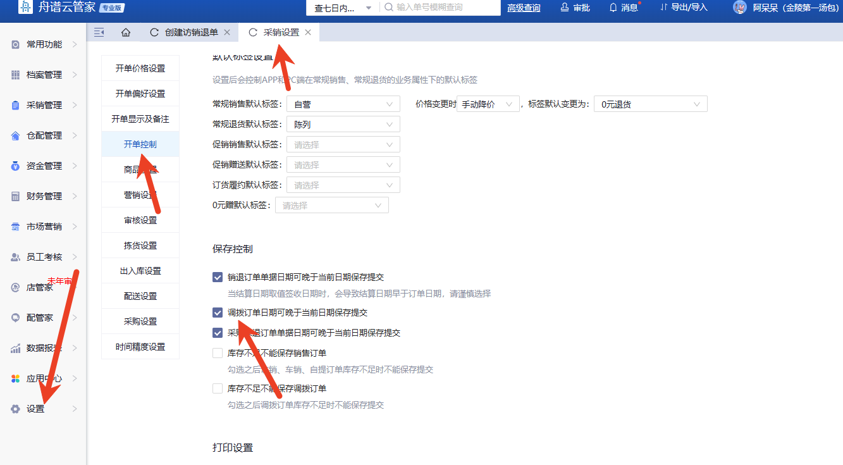Switch to the 创建访销退单 tab
This screenshot has width=843, height=465.
coord(190,32)
